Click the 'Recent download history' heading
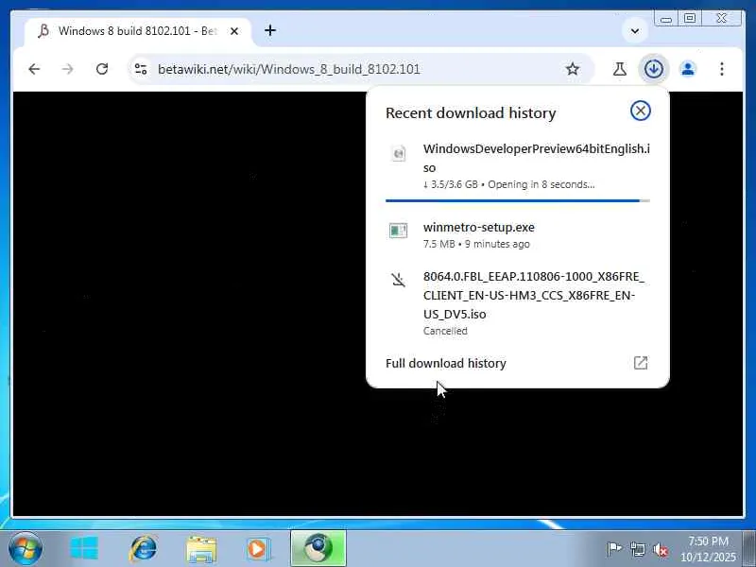Screen dimensions: 756x567 (471, 112)
